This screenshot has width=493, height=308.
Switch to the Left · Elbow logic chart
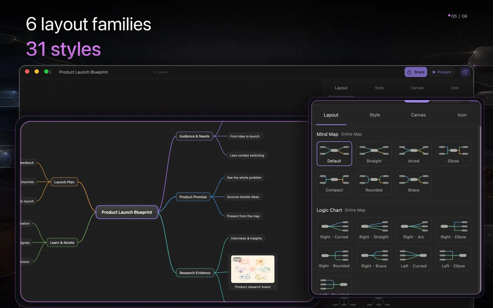pyautogui.click(x=453, y=259)
